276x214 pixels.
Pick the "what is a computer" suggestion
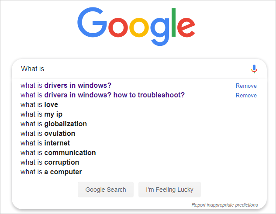click(51, 172)
